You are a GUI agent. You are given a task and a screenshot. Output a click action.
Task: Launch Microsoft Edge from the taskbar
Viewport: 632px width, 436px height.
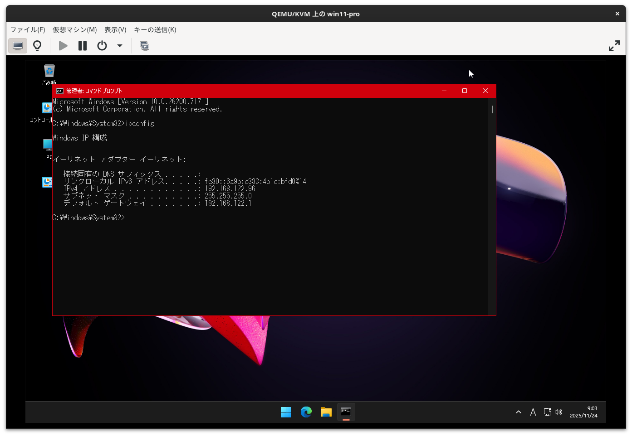point(306,412)
